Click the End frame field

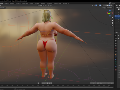point(110,83)
